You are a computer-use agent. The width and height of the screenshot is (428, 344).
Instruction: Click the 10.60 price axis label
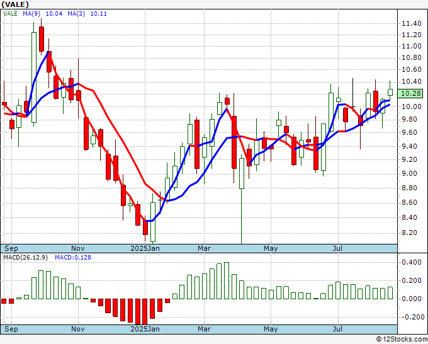(412, 69)
